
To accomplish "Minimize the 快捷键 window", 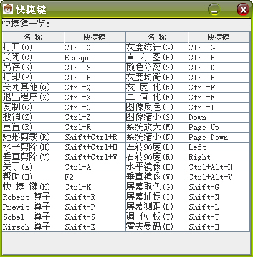I will point(214,9).
